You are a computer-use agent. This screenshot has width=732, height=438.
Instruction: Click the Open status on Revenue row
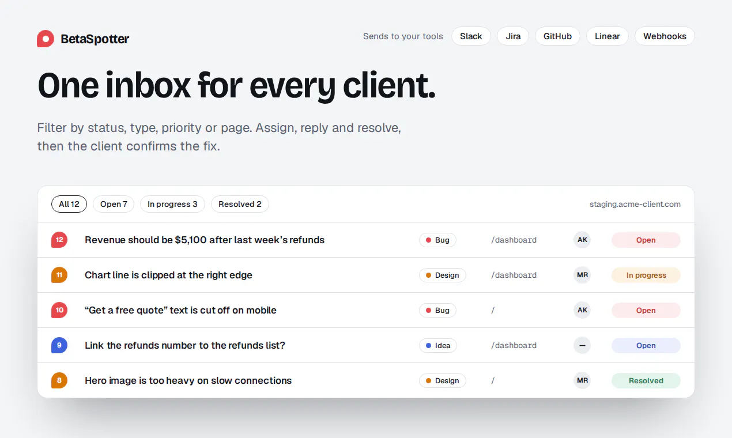pos(646,240)
